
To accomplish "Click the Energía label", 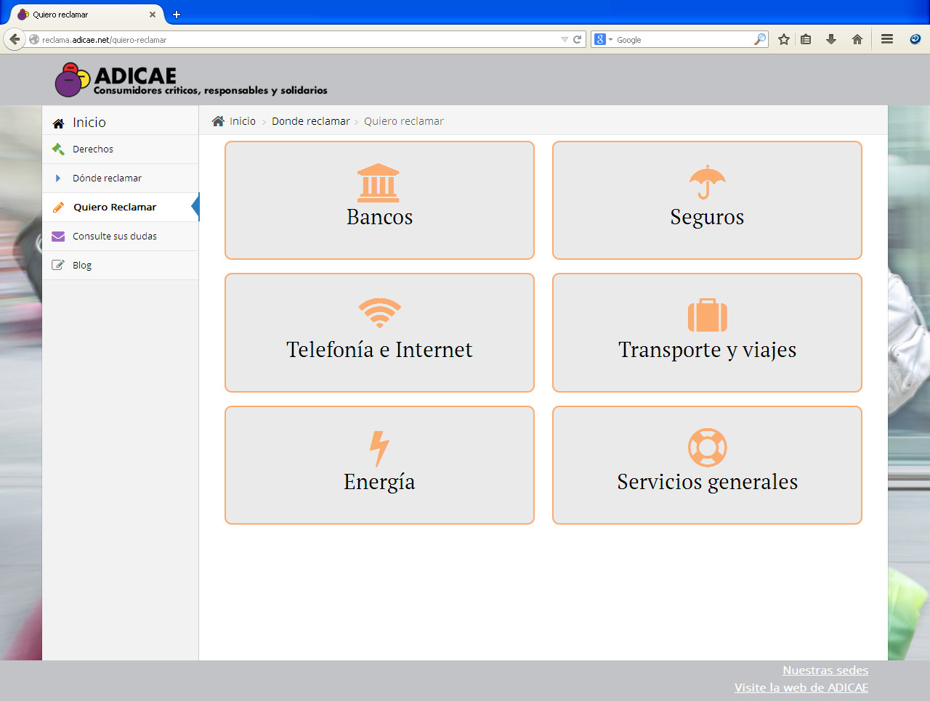I will [379, 482].
